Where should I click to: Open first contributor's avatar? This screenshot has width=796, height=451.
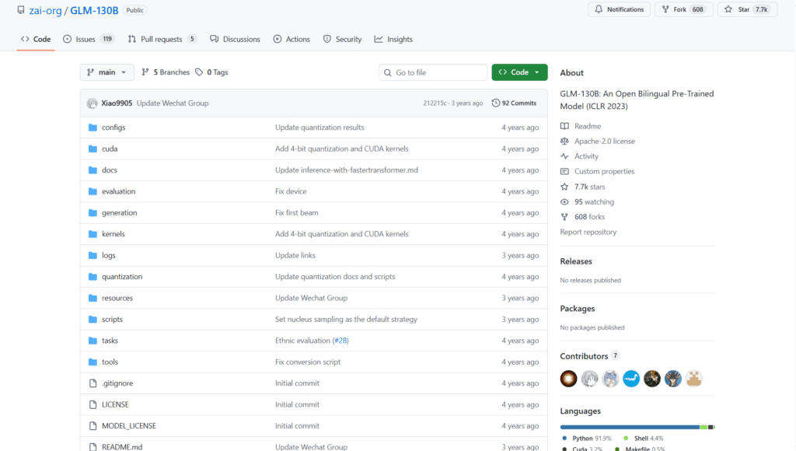569,379
